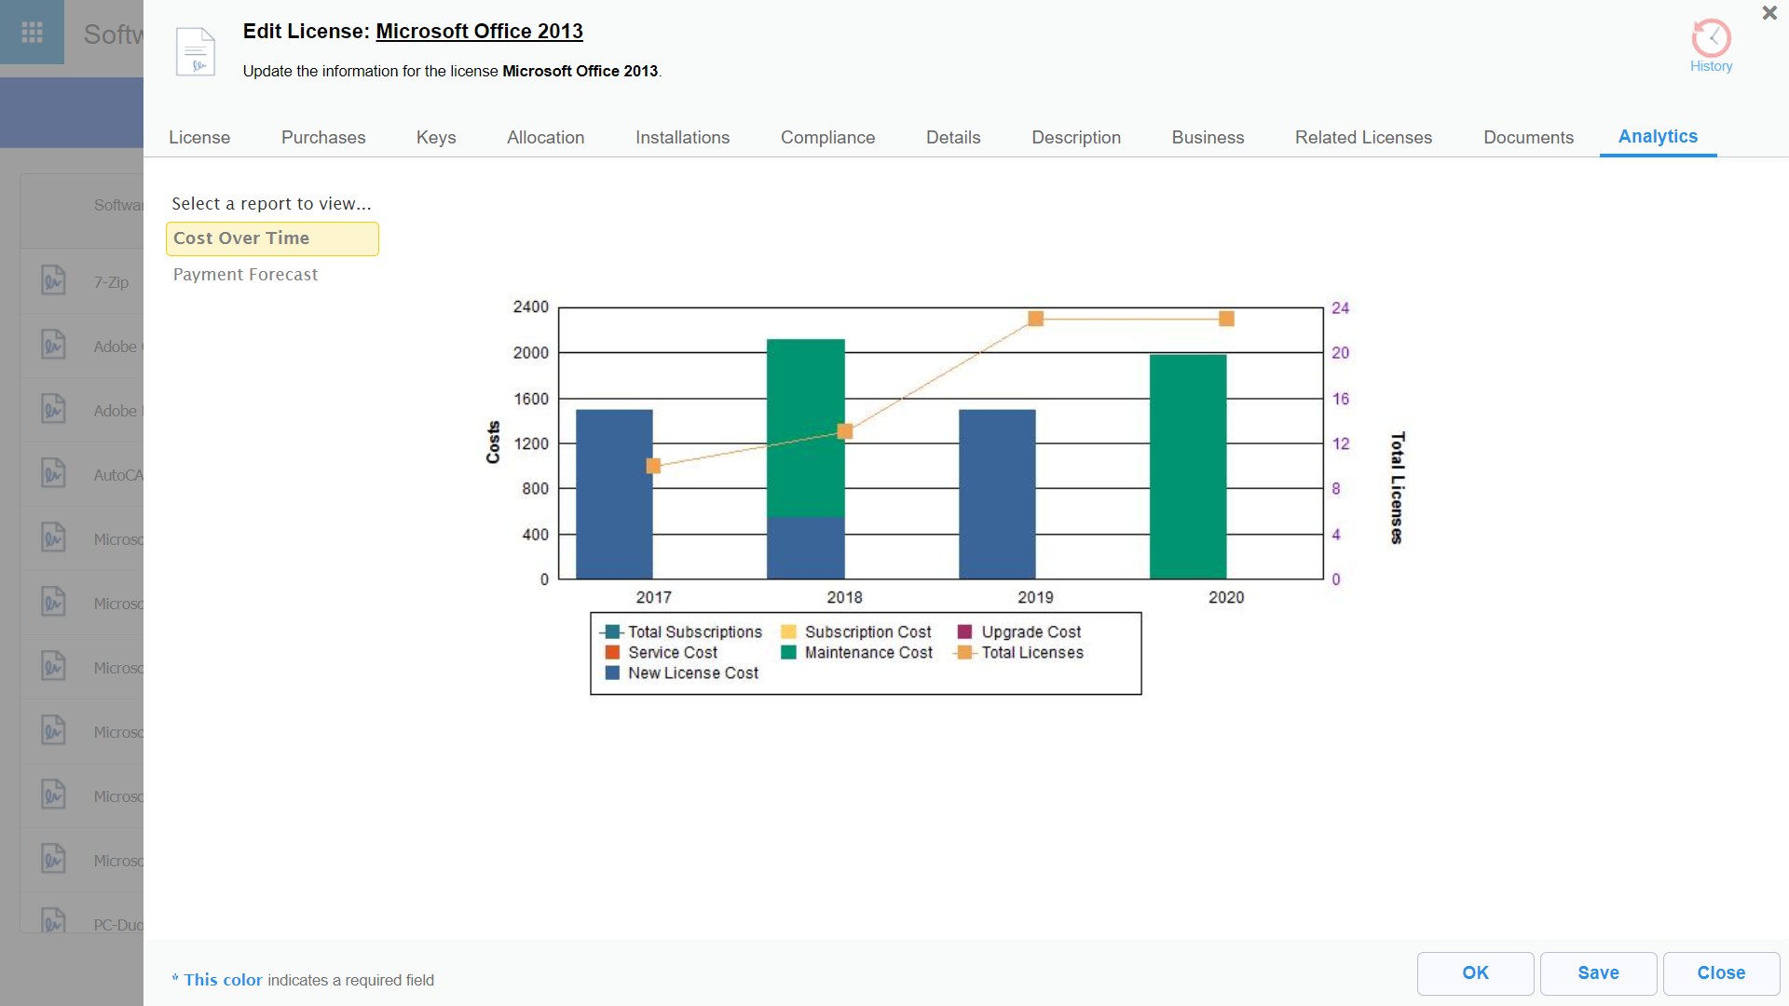Click the Adobe license document icon
This screenshot has width=1789, height=1006.
[53, 344]
